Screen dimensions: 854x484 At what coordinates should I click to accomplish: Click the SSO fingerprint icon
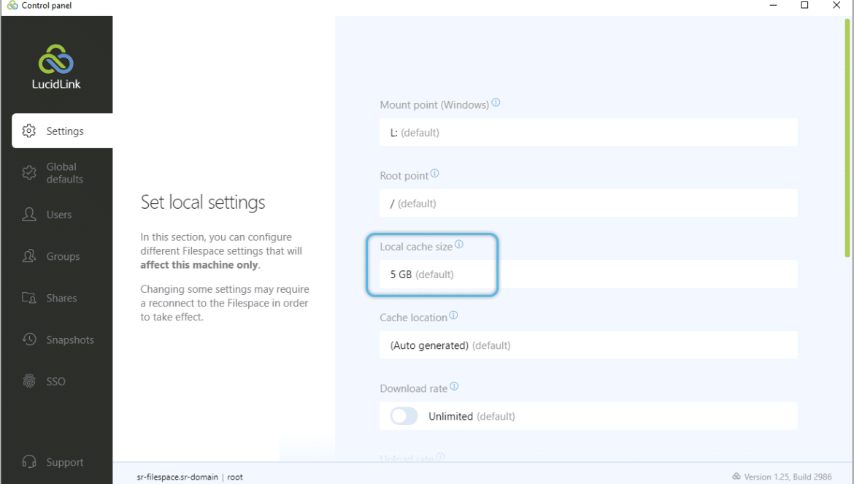[29, 381]
